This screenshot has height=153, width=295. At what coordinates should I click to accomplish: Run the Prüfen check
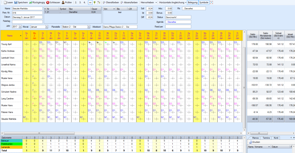pos(67,2)
